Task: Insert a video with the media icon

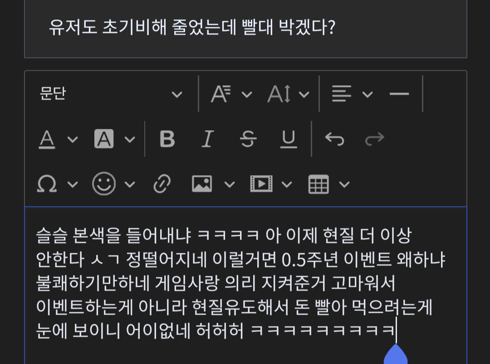Action: (x=261, y=183)
